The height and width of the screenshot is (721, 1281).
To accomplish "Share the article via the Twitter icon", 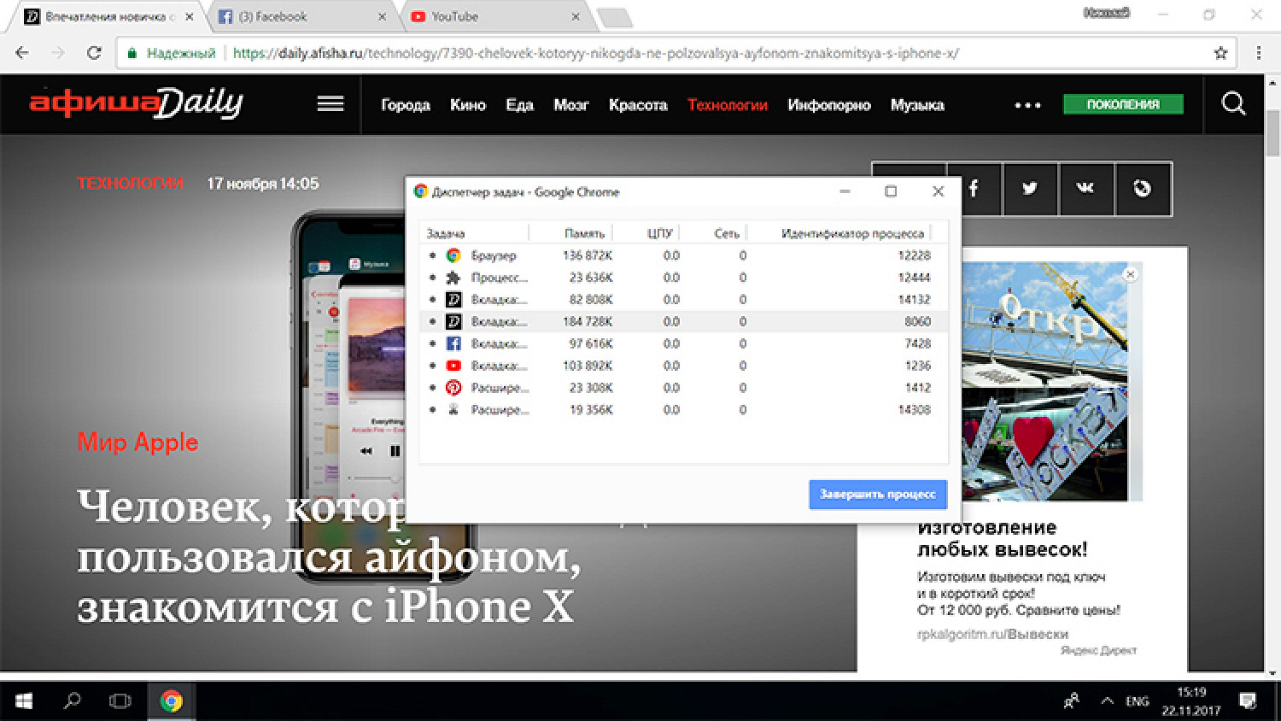I will [1030, 188].
